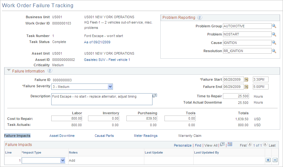Open Failure End calendar picker
This screenshot has width=283, height=167.
[246, 87]
